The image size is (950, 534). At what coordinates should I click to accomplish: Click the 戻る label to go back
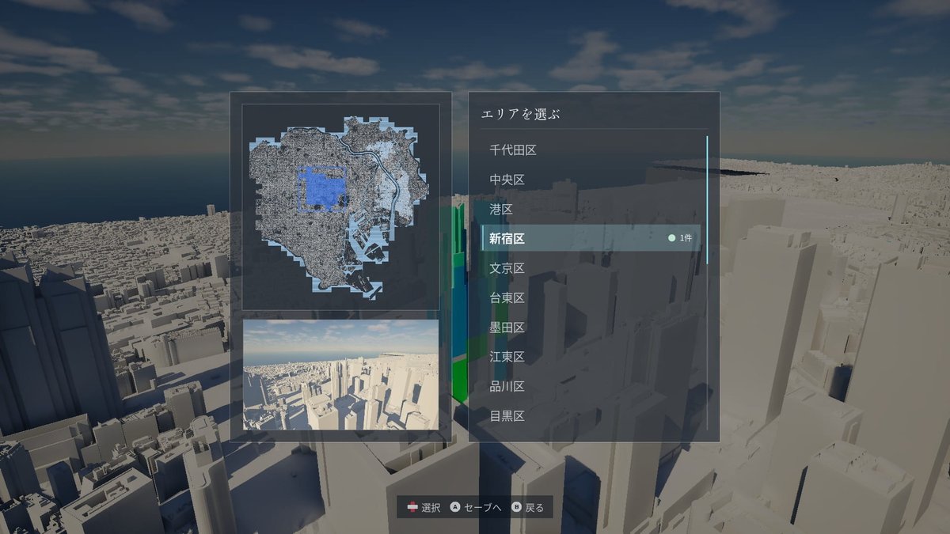point(535,507)
